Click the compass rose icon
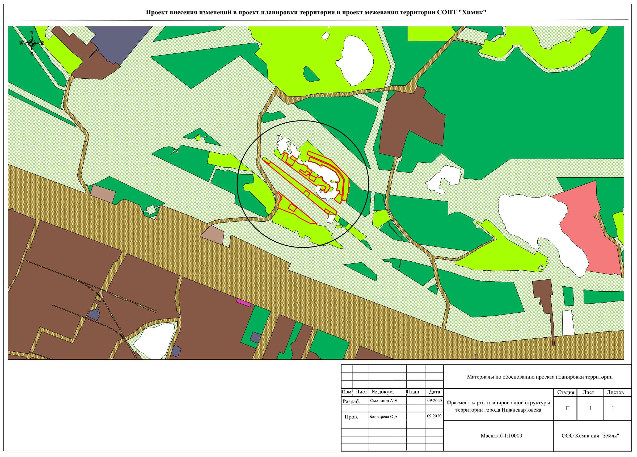637x457 pixels. pos(32,43)
